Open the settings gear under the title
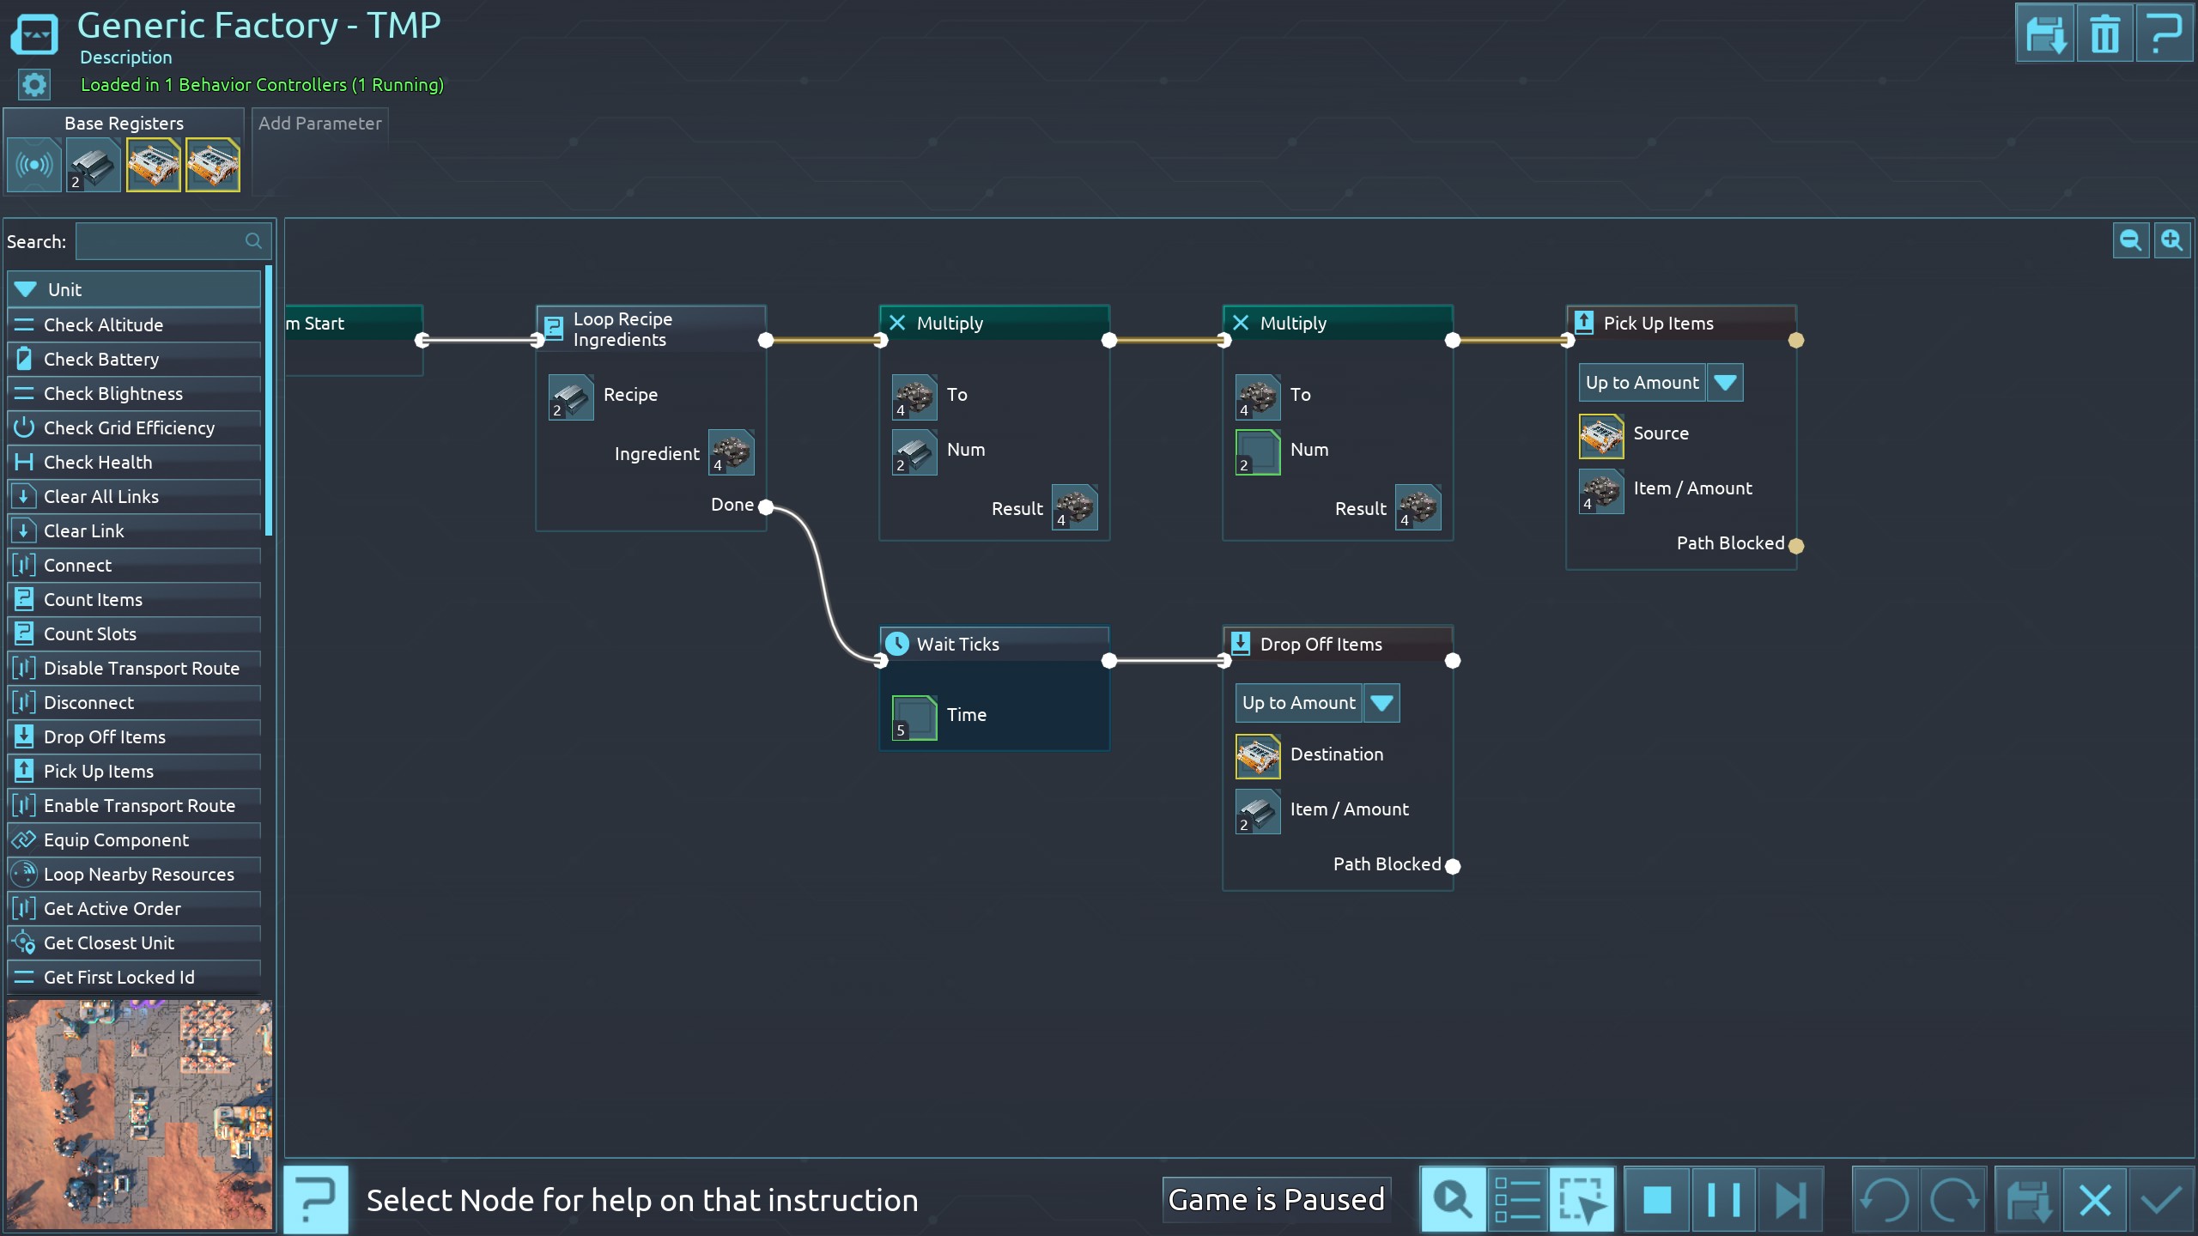Viewport: 2198px width, 1236px height. tap(34, 84)
